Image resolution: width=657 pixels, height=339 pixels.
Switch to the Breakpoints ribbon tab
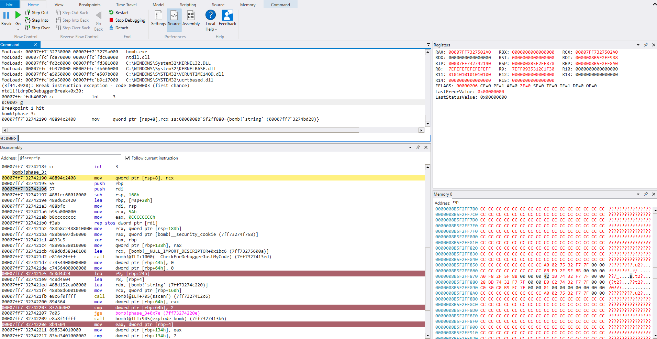click(90, 5)
